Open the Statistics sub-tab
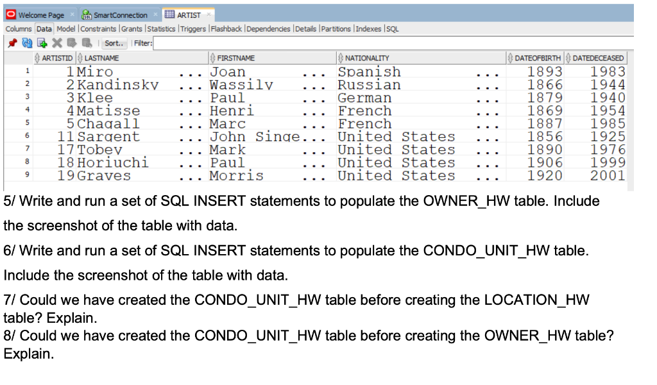This screenshot has height=385, width=657. click(161, 28)
